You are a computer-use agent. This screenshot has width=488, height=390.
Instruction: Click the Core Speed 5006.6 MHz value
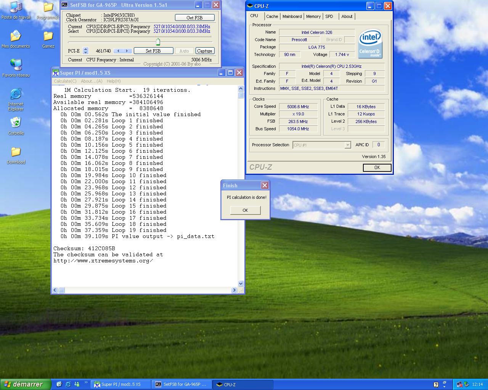298,107
